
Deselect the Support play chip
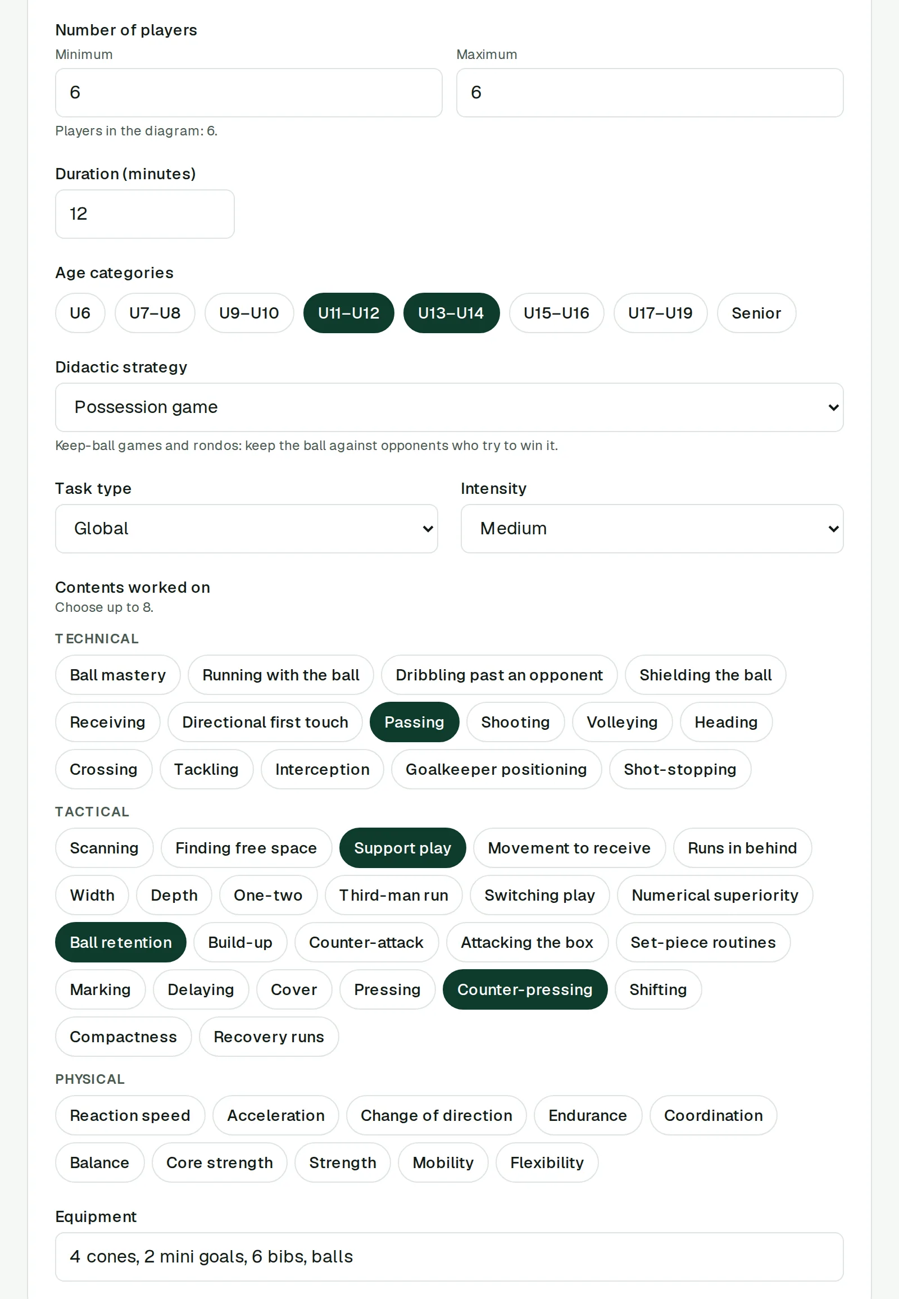403,848
